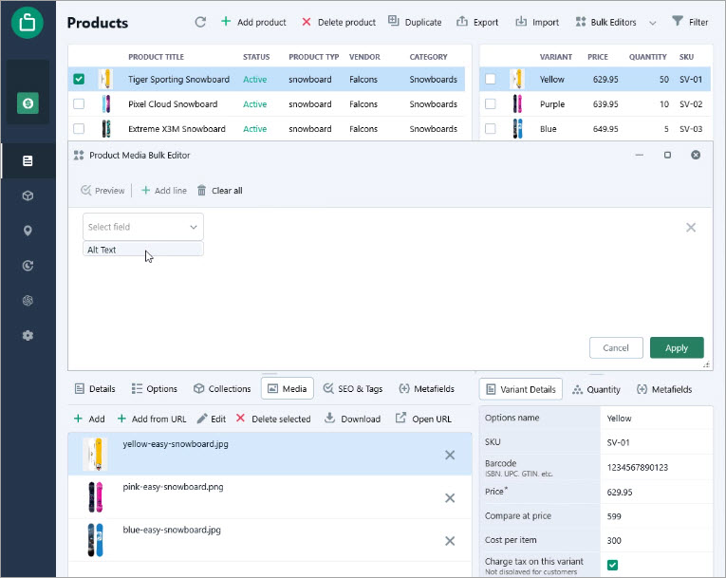Open the AI assistant sidebar icon

(28, 301)
